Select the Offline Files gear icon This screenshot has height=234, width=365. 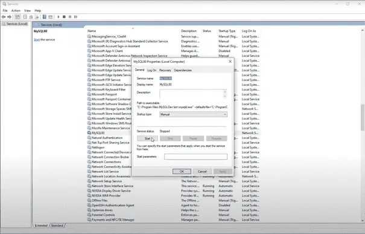pos(89,200)
